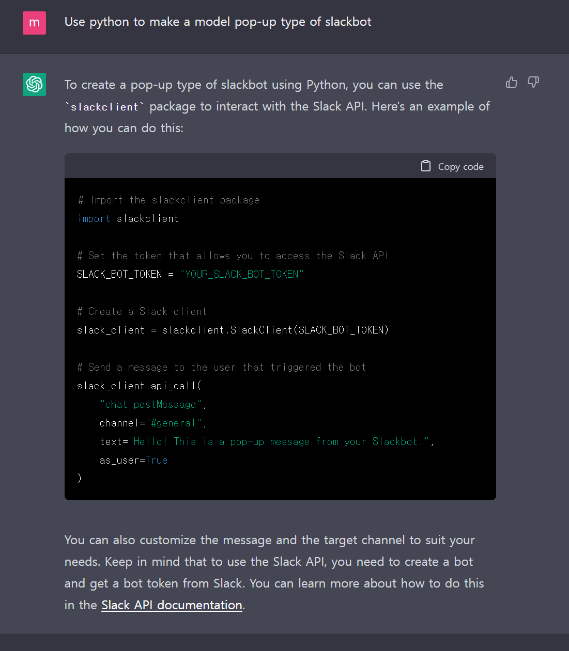569x651 pixels.
Task: Copy the code block with Copy code
Action: pos(452,166)
